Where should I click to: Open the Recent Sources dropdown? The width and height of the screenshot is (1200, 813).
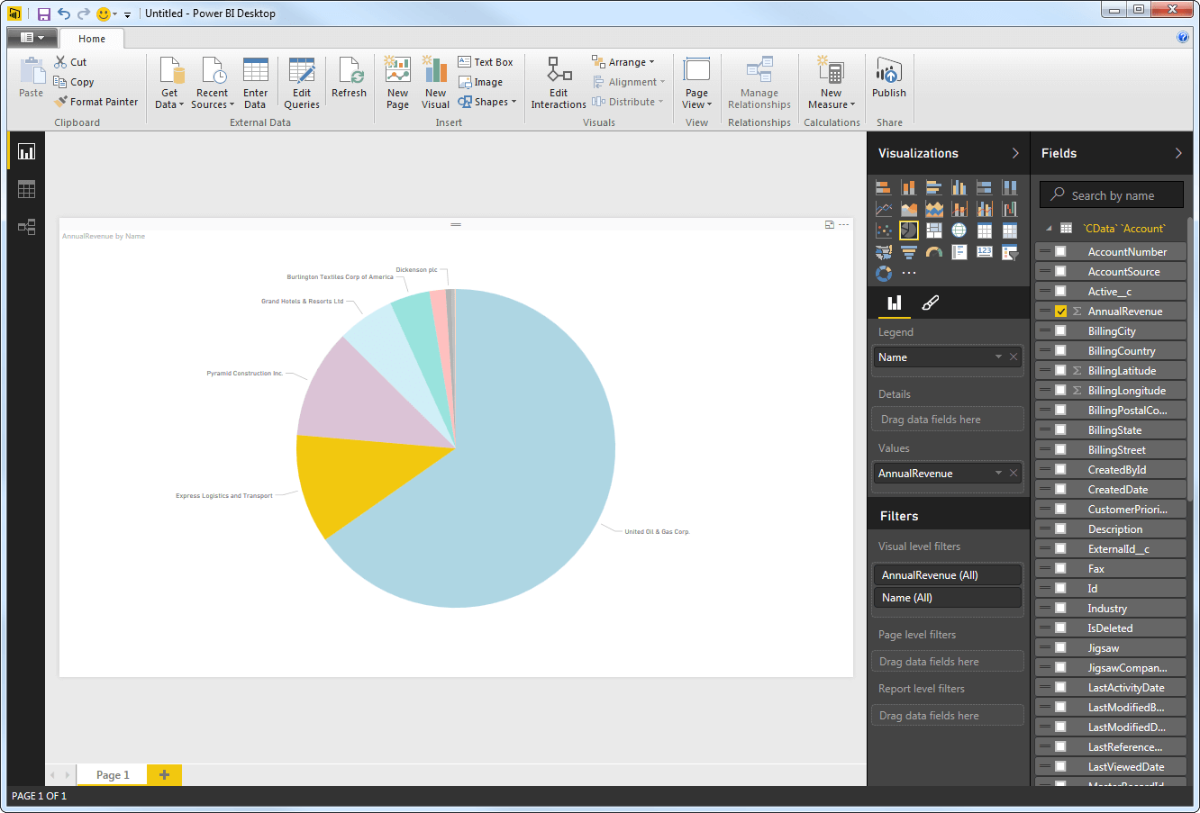click(x=212, y=84)
